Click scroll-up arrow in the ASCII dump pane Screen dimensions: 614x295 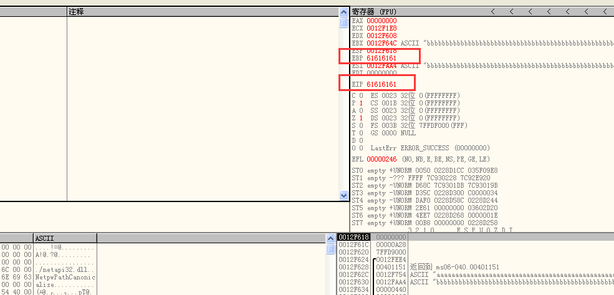click(x=332, y=238)
